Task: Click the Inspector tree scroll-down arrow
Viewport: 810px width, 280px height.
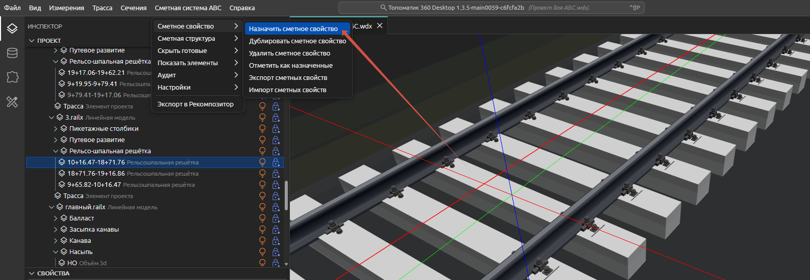Action: point(286,264)
